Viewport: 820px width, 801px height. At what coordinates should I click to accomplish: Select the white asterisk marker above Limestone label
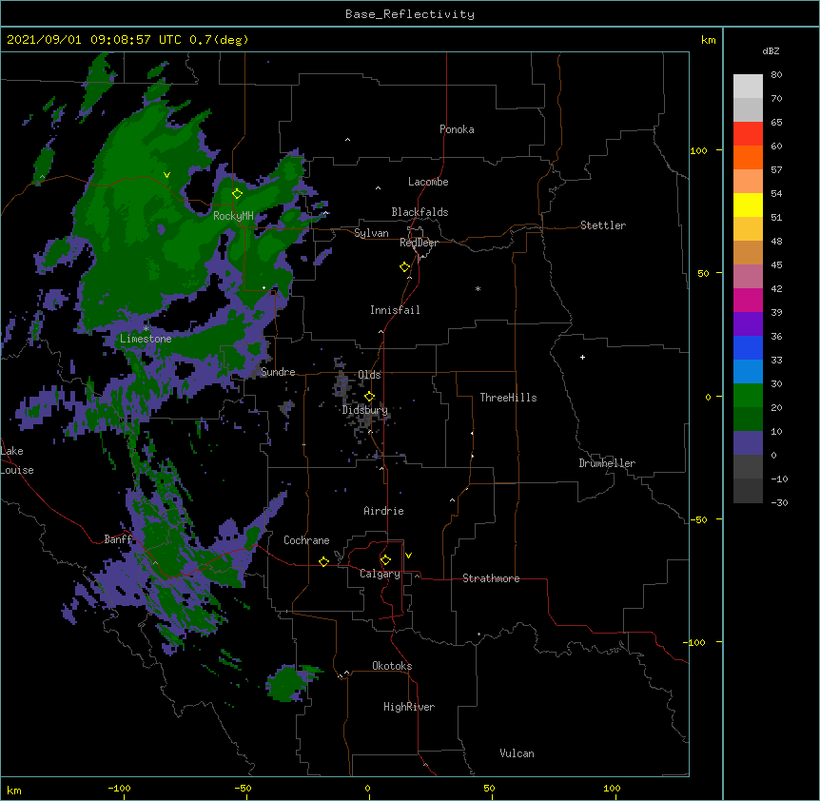(x=146, y=329)
